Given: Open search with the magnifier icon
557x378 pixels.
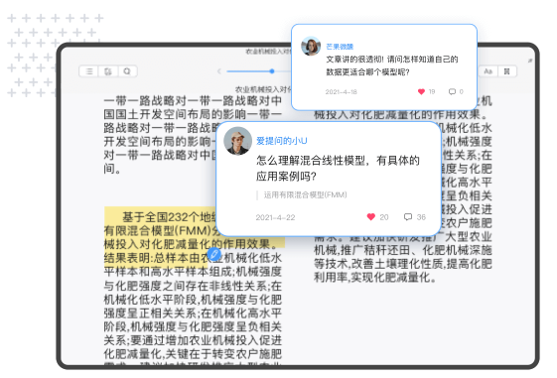Looking at the screenshot, I should pyautogui.click(x=127, y=71).
